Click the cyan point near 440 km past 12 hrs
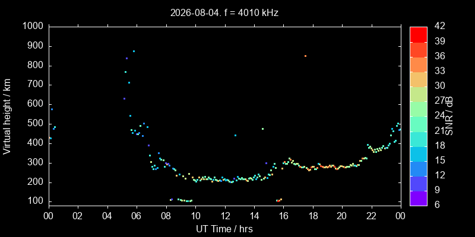Screen dimensions: 475x237 coord(235,135)
